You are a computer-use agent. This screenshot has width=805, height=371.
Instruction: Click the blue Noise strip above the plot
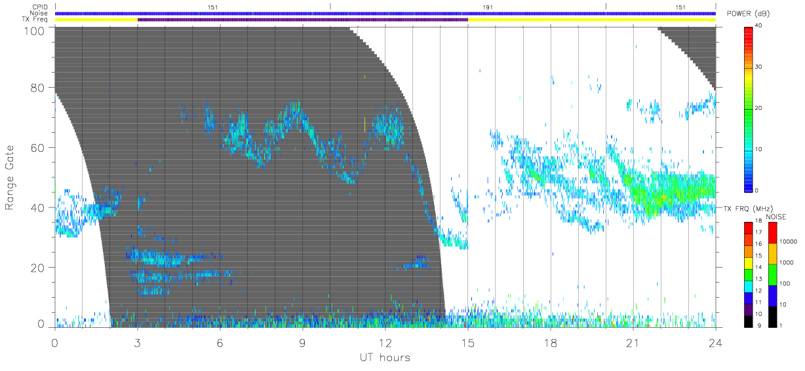coord(385,13)
